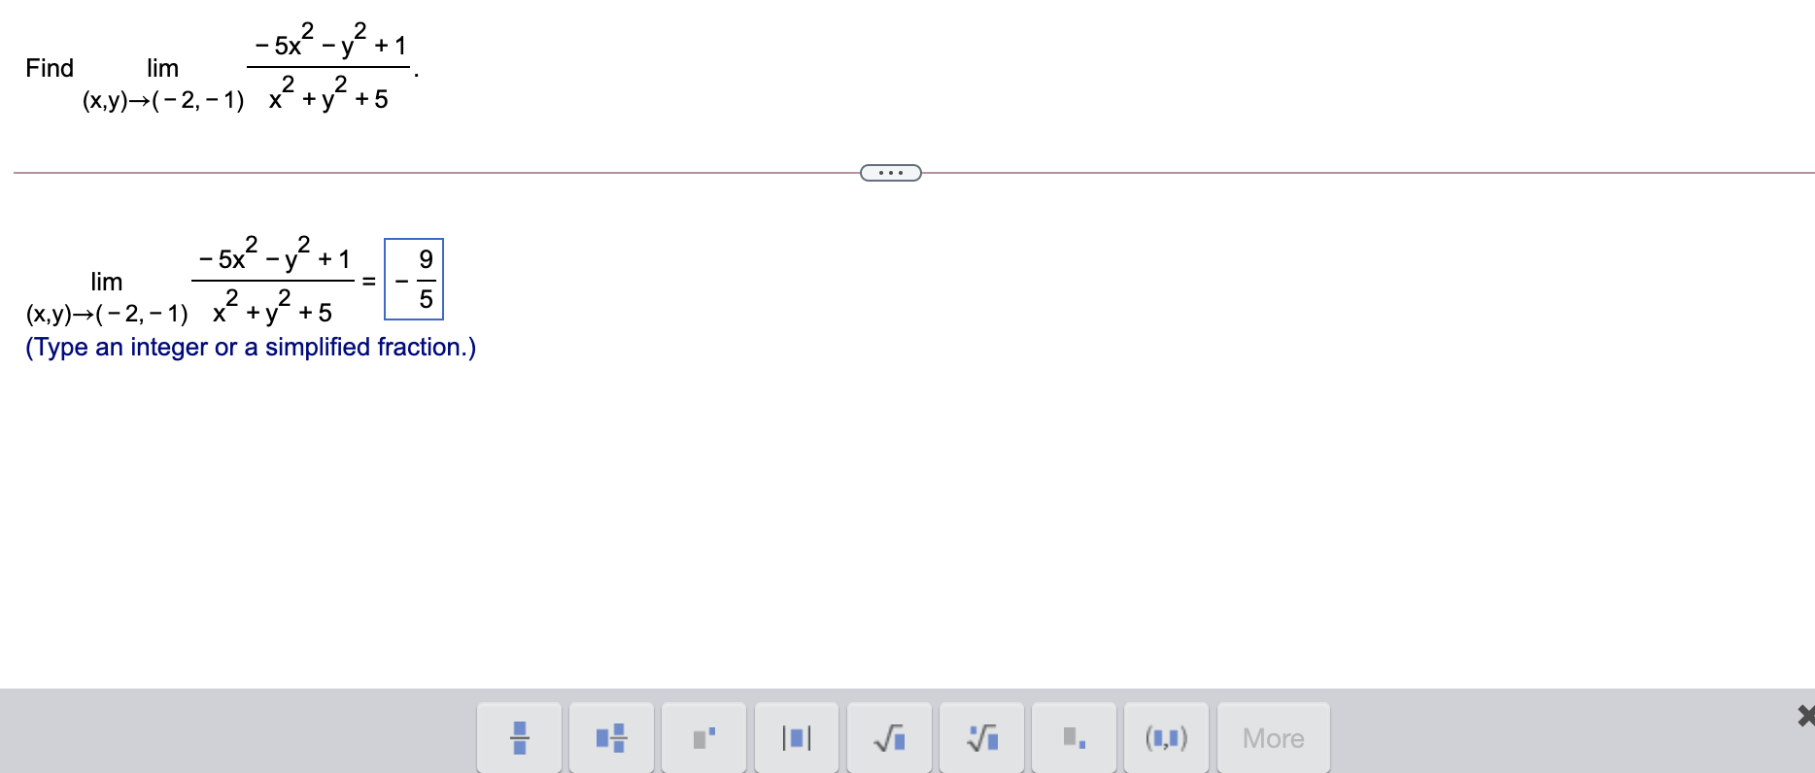This screenshot has width=1815, height=773.
Task: Expand the collapsed section ellipsis handle
Action: pyautogui.click(x=891, y=173)
